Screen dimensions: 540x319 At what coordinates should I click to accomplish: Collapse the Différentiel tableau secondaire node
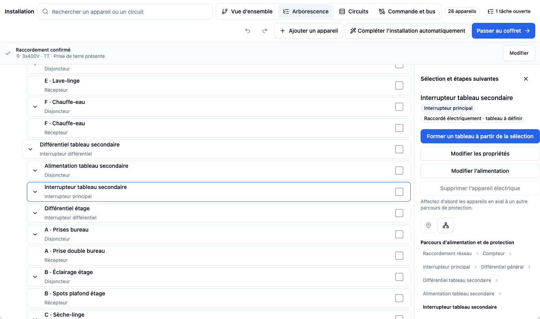tap(30, 149)
